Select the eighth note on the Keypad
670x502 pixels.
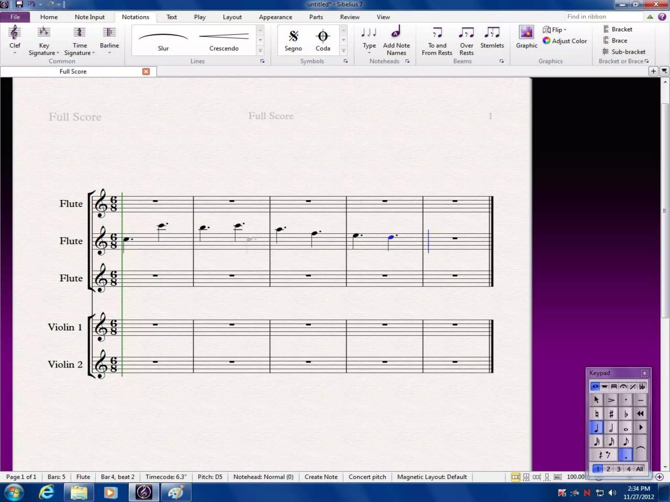pos(626,442)
